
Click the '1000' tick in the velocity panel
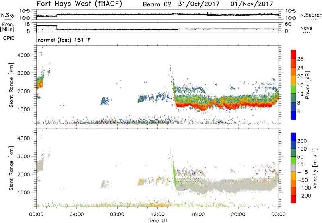click(24, 192)
